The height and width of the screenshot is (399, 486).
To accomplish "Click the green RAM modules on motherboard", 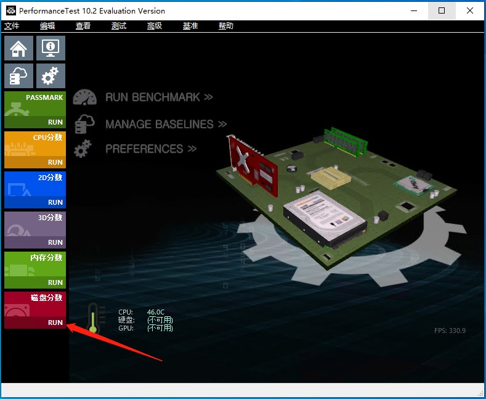I will [x=346, y=141].
